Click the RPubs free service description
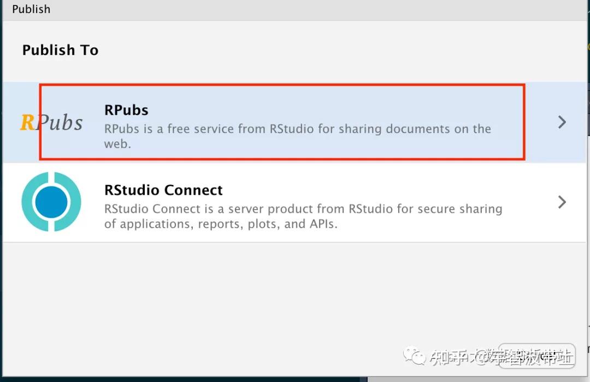590x382 pixels. click(297, 129)
